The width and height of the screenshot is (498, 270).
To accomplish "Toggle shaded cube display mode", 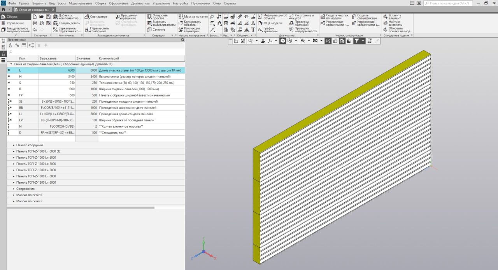I will pos(283,40).
